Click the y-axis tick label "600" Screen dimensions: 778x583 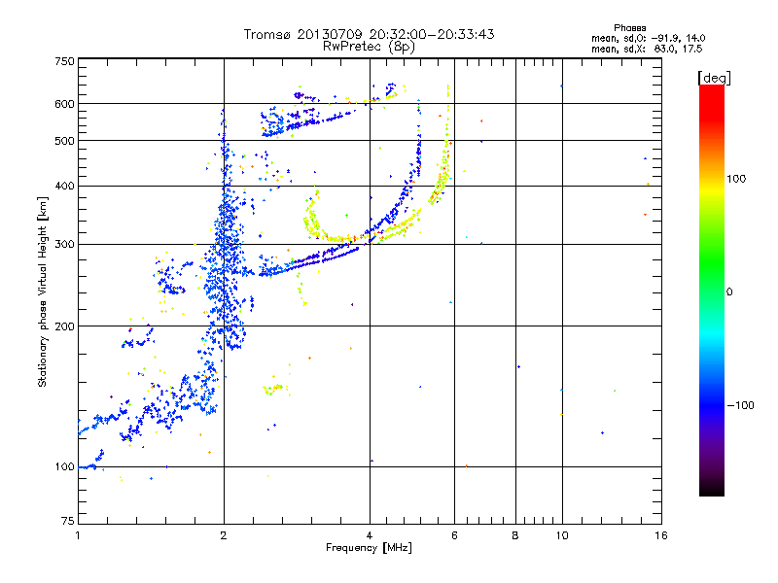tap(64, 104)
